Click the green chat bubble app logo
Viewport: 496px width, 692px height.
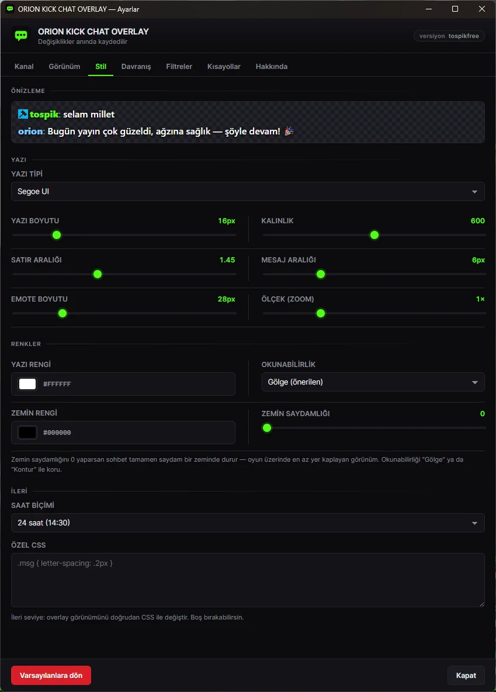tap(21, 36)
